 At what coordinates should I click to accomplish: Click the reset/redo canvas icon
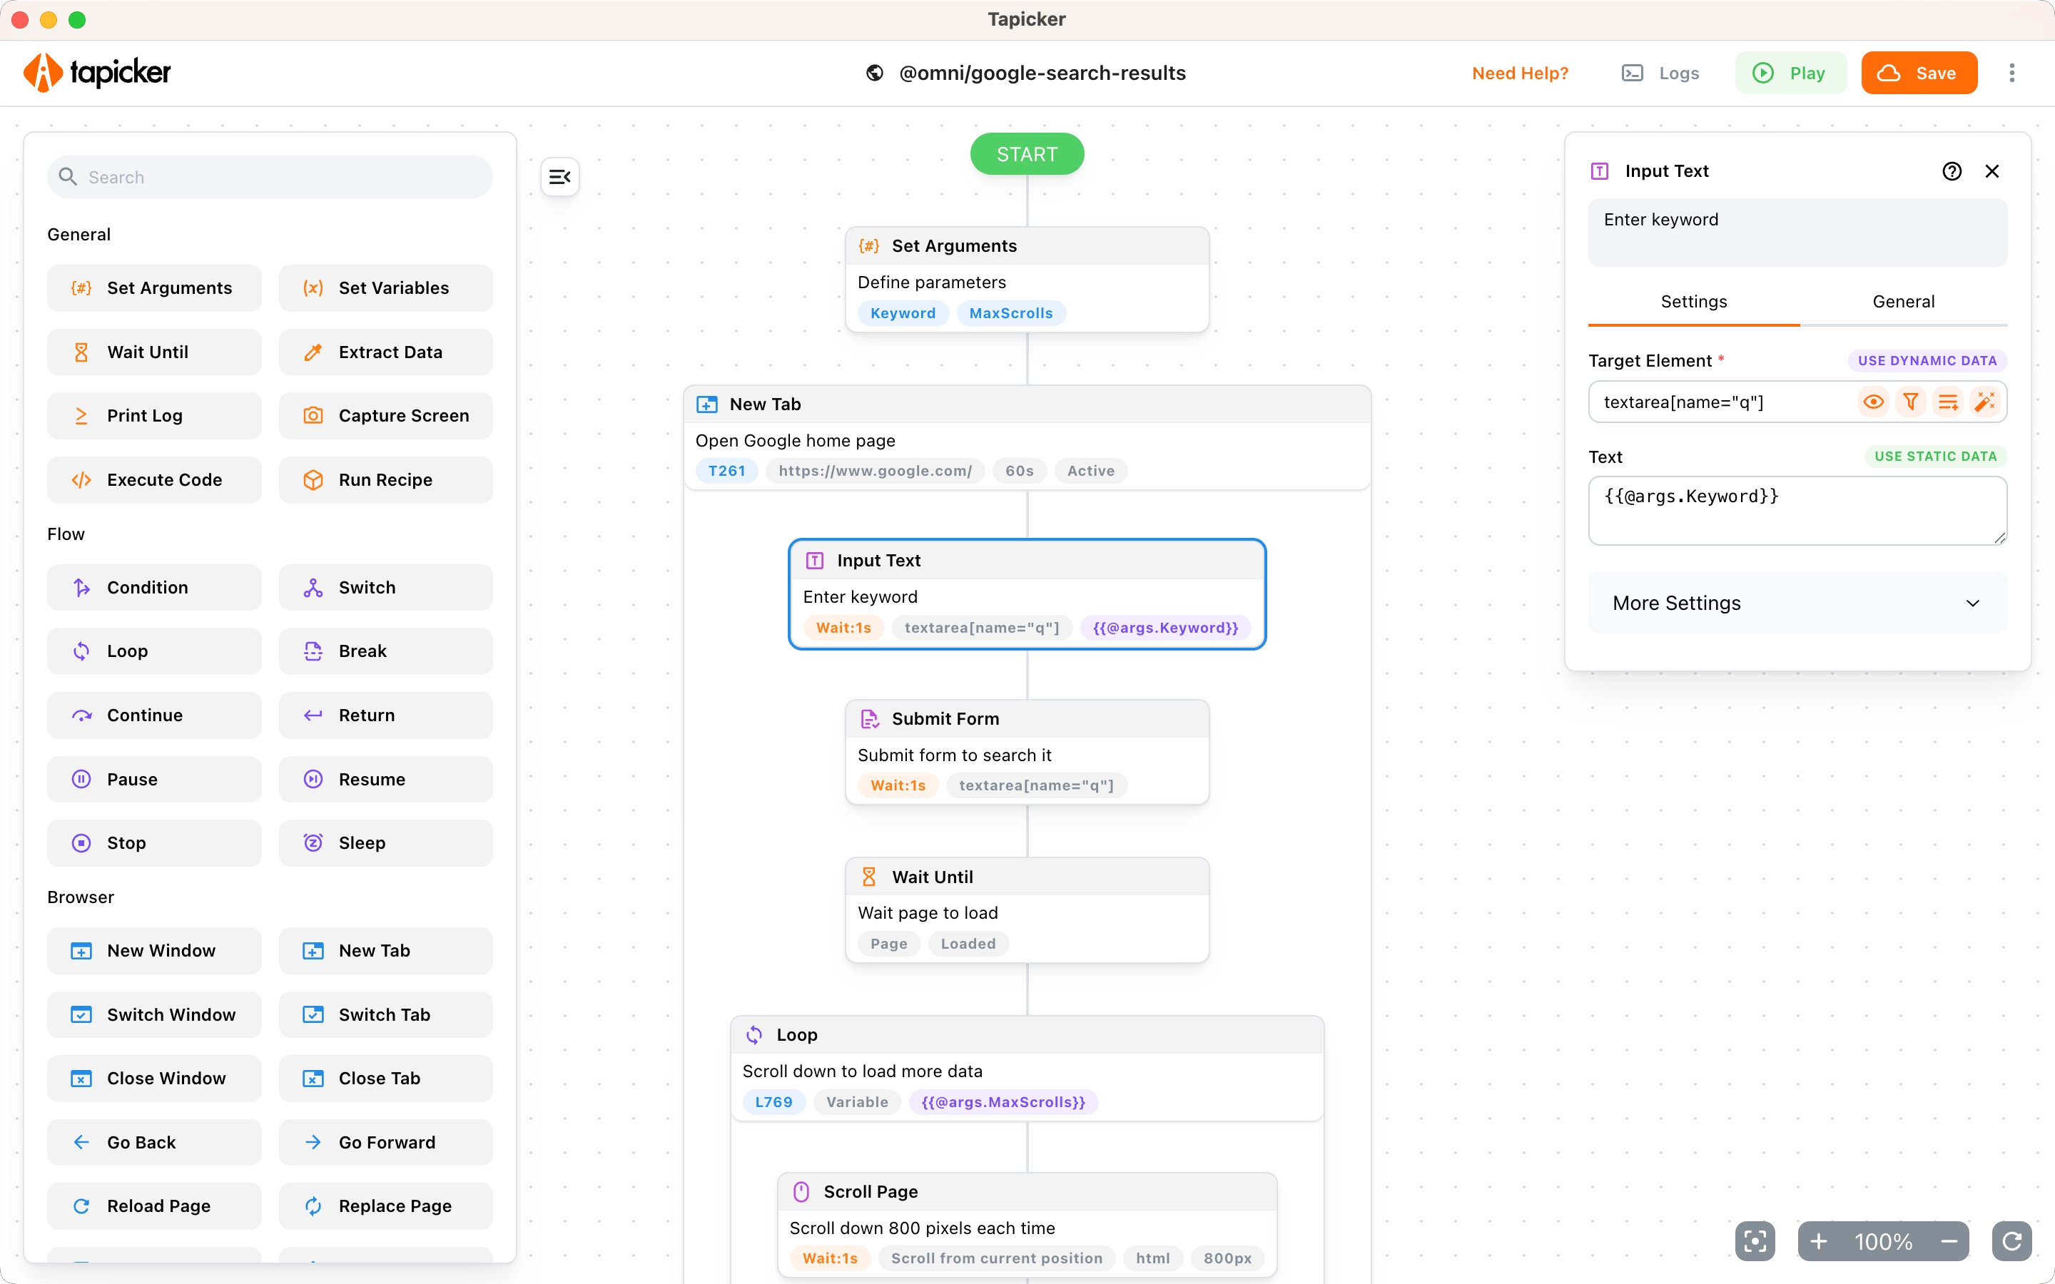tap(2011, 1241)
